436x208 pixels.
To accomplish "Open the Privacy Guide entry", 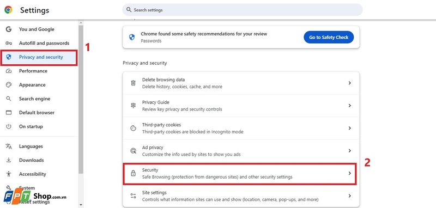I will tap(241, 106).
